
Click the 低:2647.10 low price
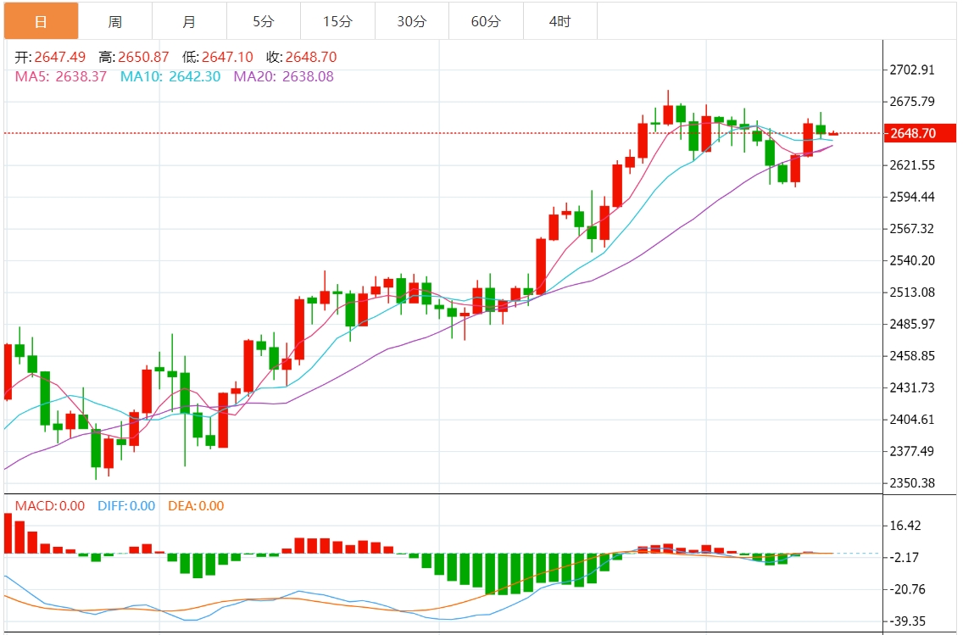pos(217,57)
